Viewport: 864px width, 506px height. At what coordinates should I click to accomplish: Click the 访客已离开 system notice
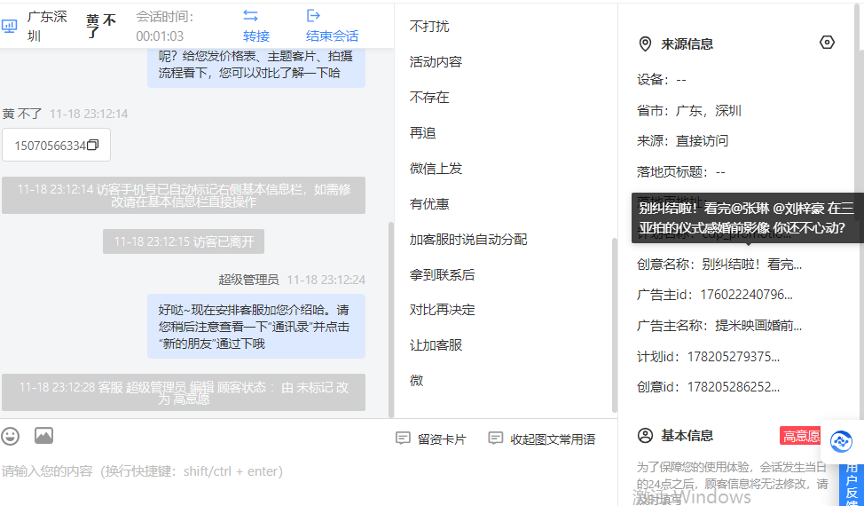[184, 241]
